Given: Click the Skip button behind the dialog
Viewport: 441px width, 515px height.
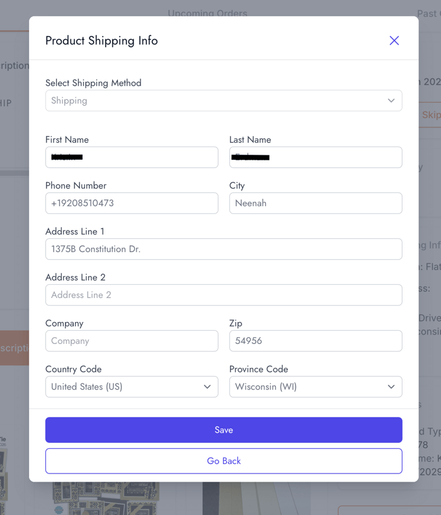Looking at the screenshot, I should [x=430, y=115].
